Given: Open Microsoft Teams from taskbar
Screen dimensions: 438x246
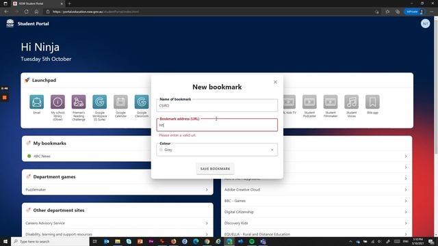Looking at the screenshot, I should [x=263, y=241].
